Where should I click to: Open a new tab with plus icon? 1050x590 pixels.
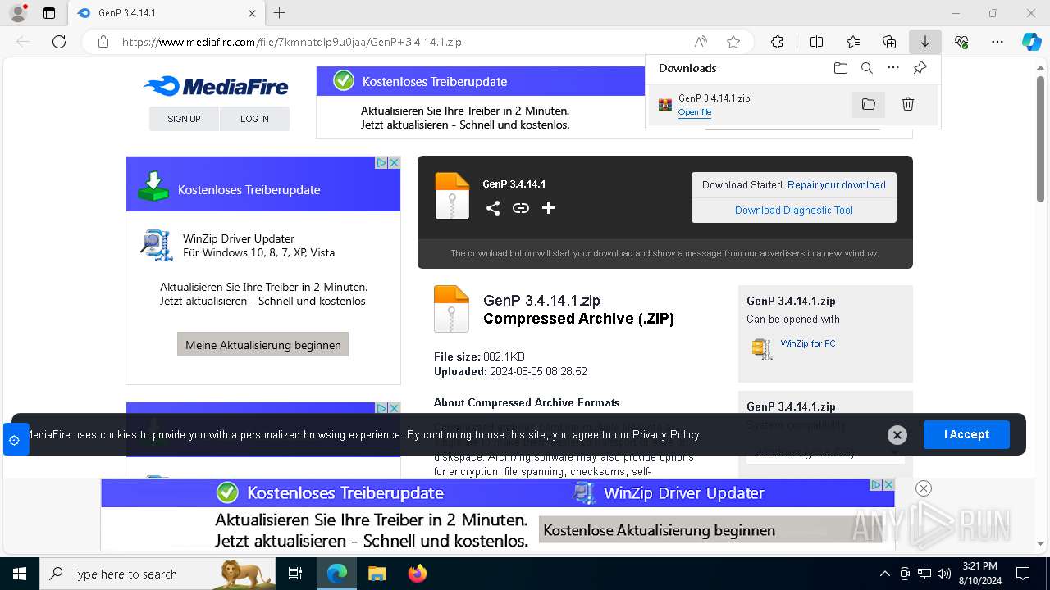(x=280, y=13)
